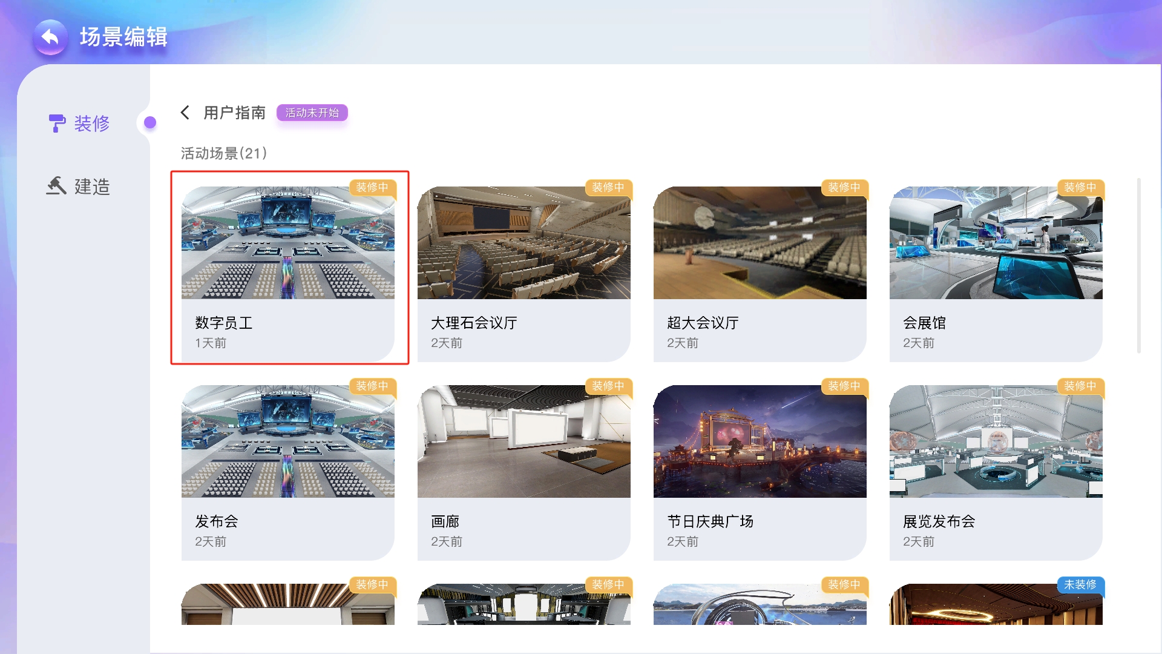Select the 装修 paint roller icon
The height and width of the screenshot is (654, 1162).
[x=57, y=124]
